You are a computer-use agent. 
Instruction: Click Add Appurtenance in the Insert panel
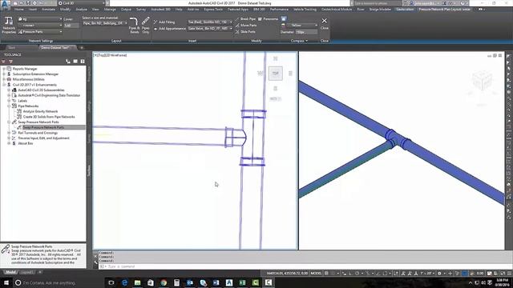click(169, 29)
